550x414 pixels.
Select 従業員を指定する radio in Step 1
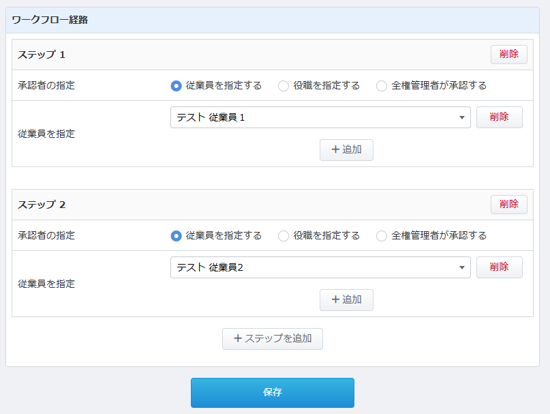[x=177, y=86]
